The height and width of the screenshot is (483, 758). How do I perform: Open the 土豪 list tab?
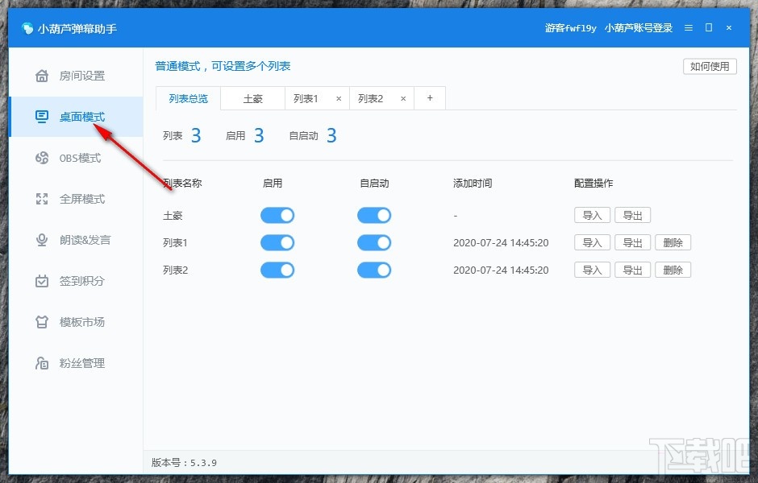pyautogui.click(x=252, y=98)
